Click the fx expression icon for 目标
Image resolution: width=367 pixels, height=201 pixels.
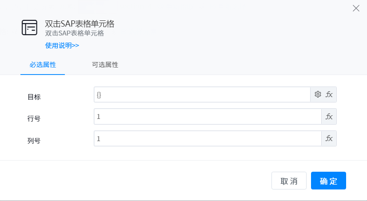click(329, 94)
